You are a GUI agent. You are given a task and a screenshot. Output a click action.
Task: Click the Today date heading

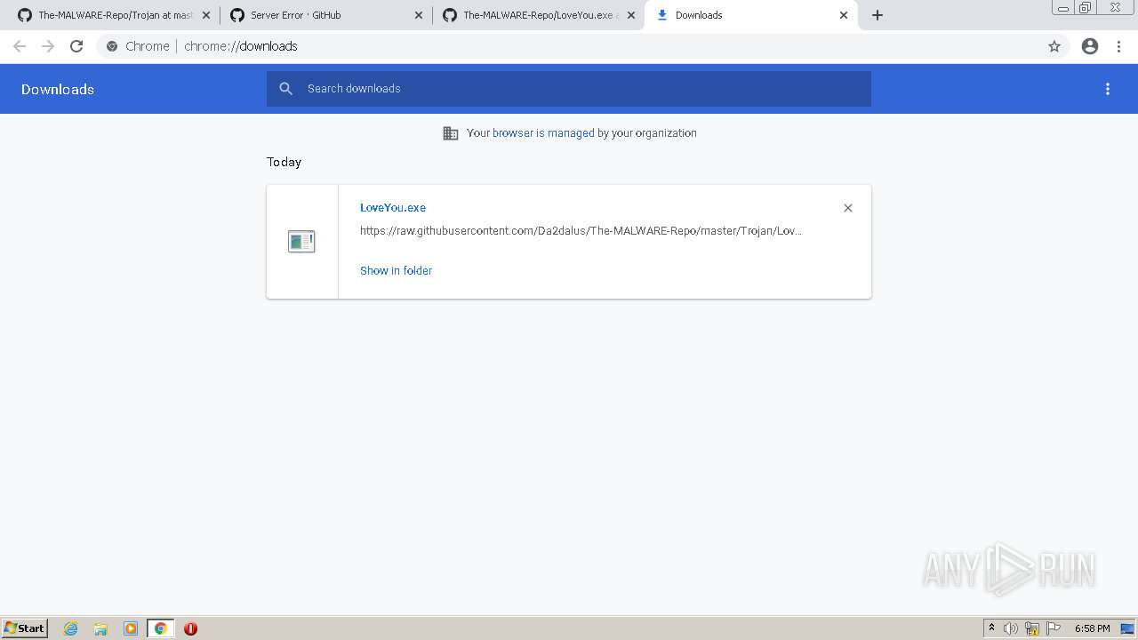coord(284,162)
